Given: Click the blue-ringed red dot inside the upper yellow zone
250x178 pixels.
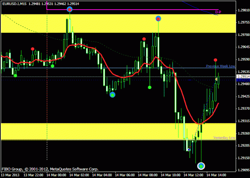Looking at the screenshot, I should [158, 19].
